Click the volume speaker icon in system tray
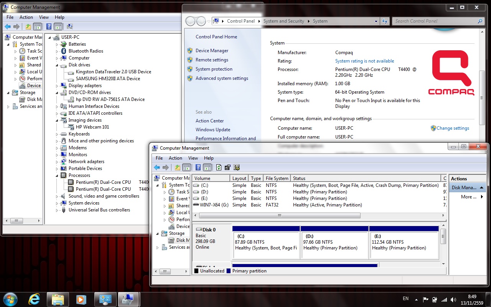This screenshot has height=307, width=491. pyautogui.click(x=454, y=300)
